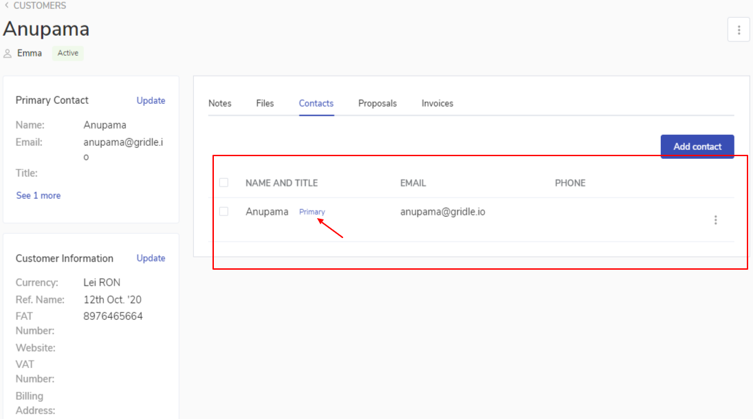Go back to Customers via the chevron
The height and width of the screenshot is (419, 753).
6,6
